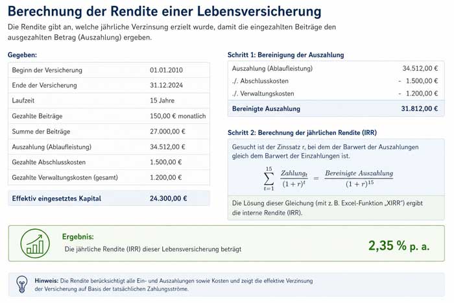Select the 'Gegeben:' section heading
The height and width of the screenshot is (303, 454).
[22, 55]
